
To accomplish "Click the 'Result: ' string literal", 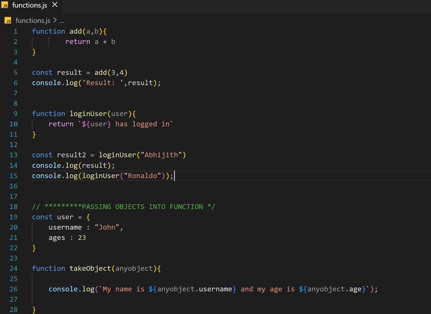I will coord(103,83).
